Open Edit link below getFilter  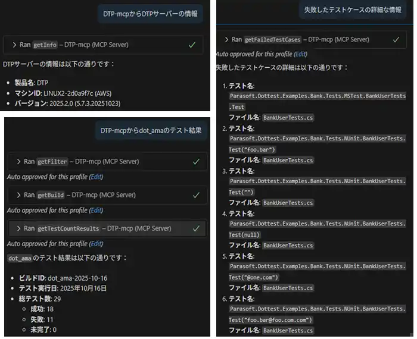96,177
